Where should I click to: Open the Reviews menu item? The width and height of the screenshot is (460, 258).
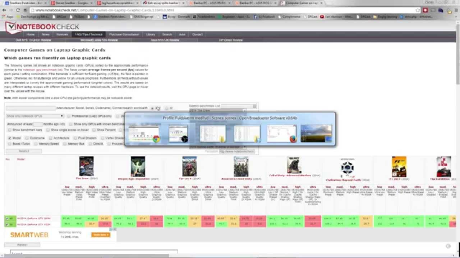click(x=62, y=34)
